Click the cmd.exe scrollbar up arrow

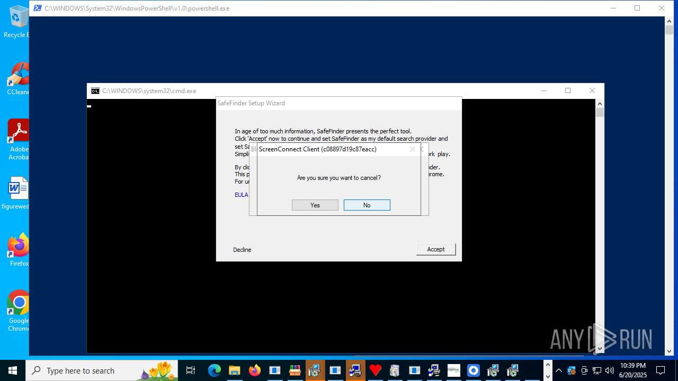point(600,104)
